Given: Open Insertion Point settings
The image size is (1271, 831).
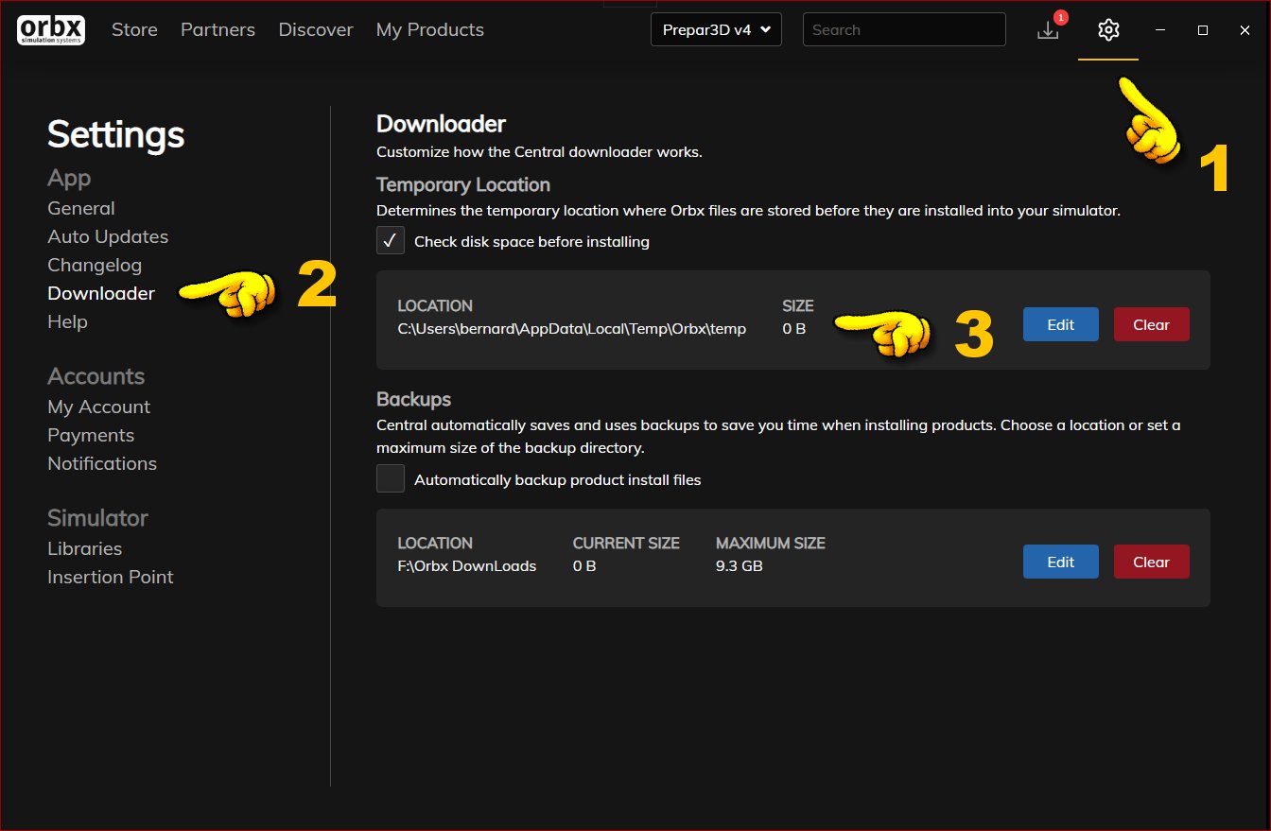Looking at the screenshot, I should tap(111, 577).
